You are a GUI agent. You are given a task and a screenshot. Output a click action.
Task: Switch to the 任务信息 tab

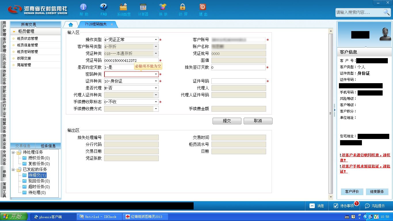[x=48, y=146]
